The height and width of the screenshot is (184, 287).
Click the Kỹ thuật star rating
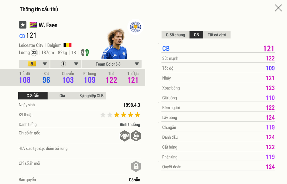[x=120, y=115]
